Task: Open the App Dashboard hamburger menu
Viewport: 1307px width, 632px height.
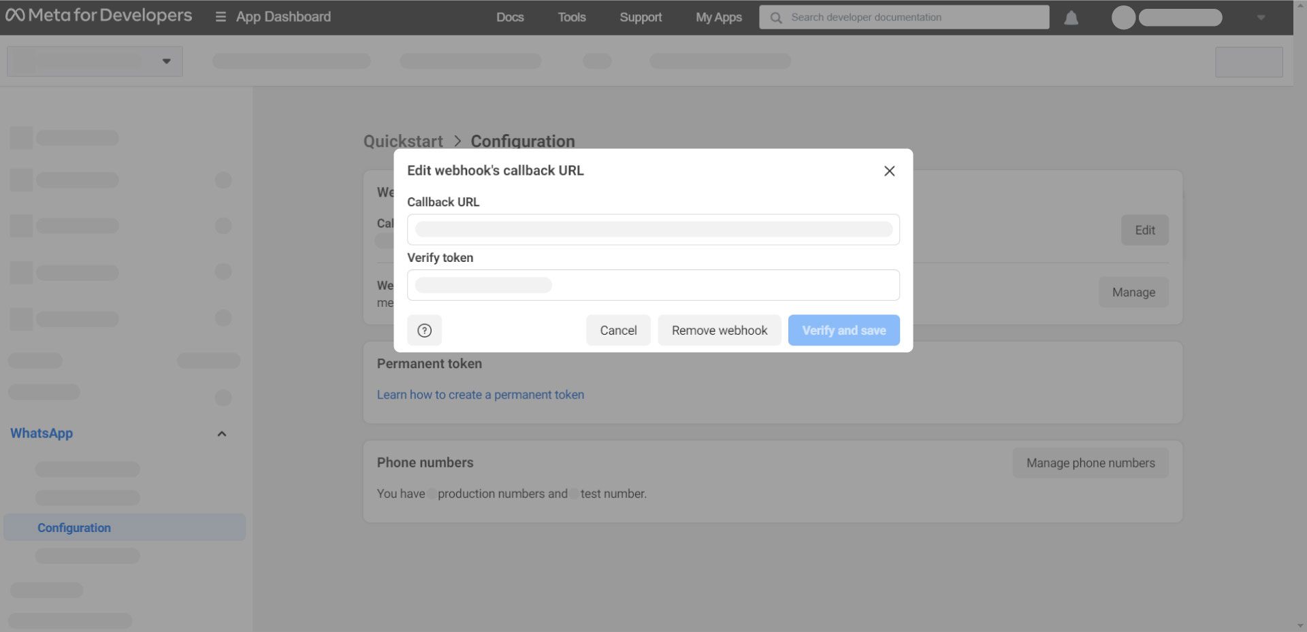Action: click(x=221, y=16)
